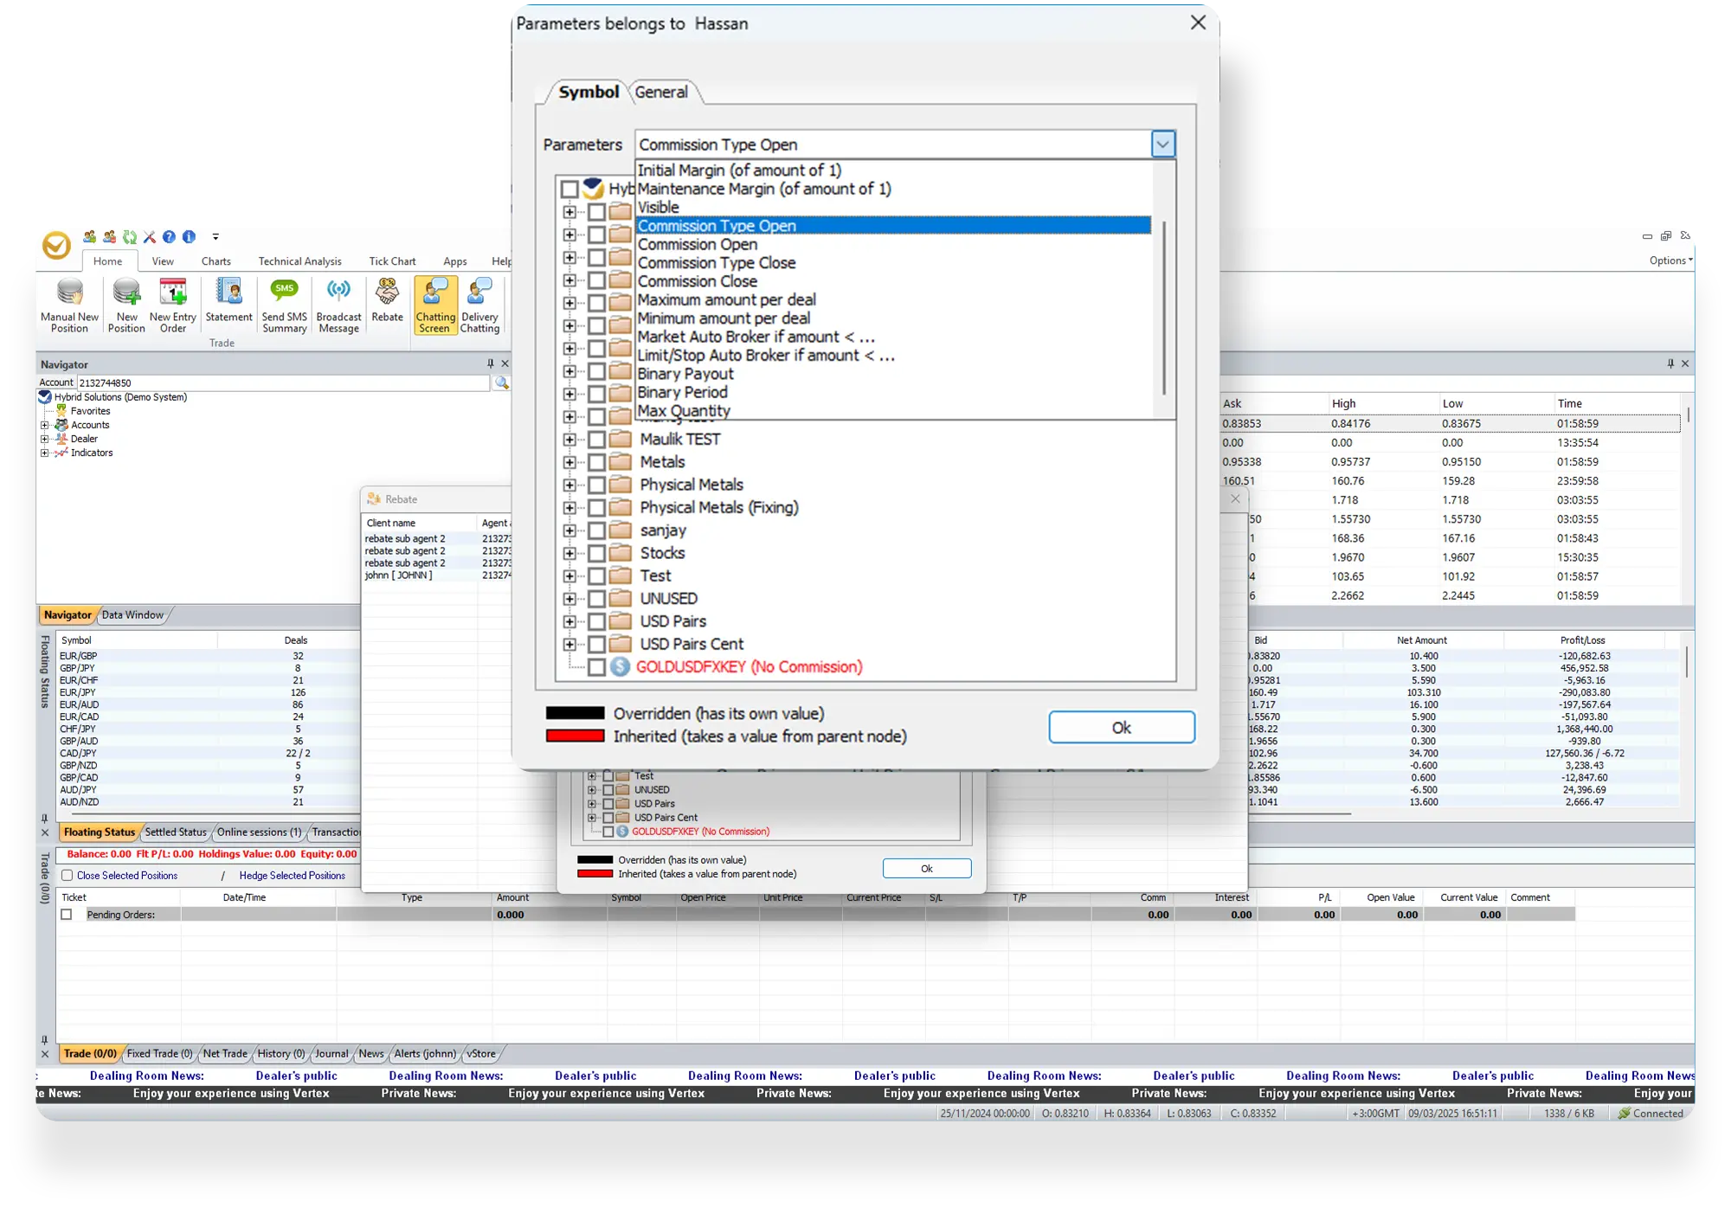The image size is (1731, 1208).
Task: Tick the GOLDUSDFXKEY symbol checkbox
Action: pos(597,667)
